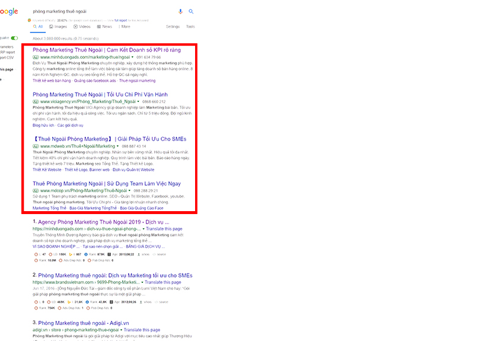
Task: Click the blue Rank icon under minhduongads result
Action: pos(86,254)
